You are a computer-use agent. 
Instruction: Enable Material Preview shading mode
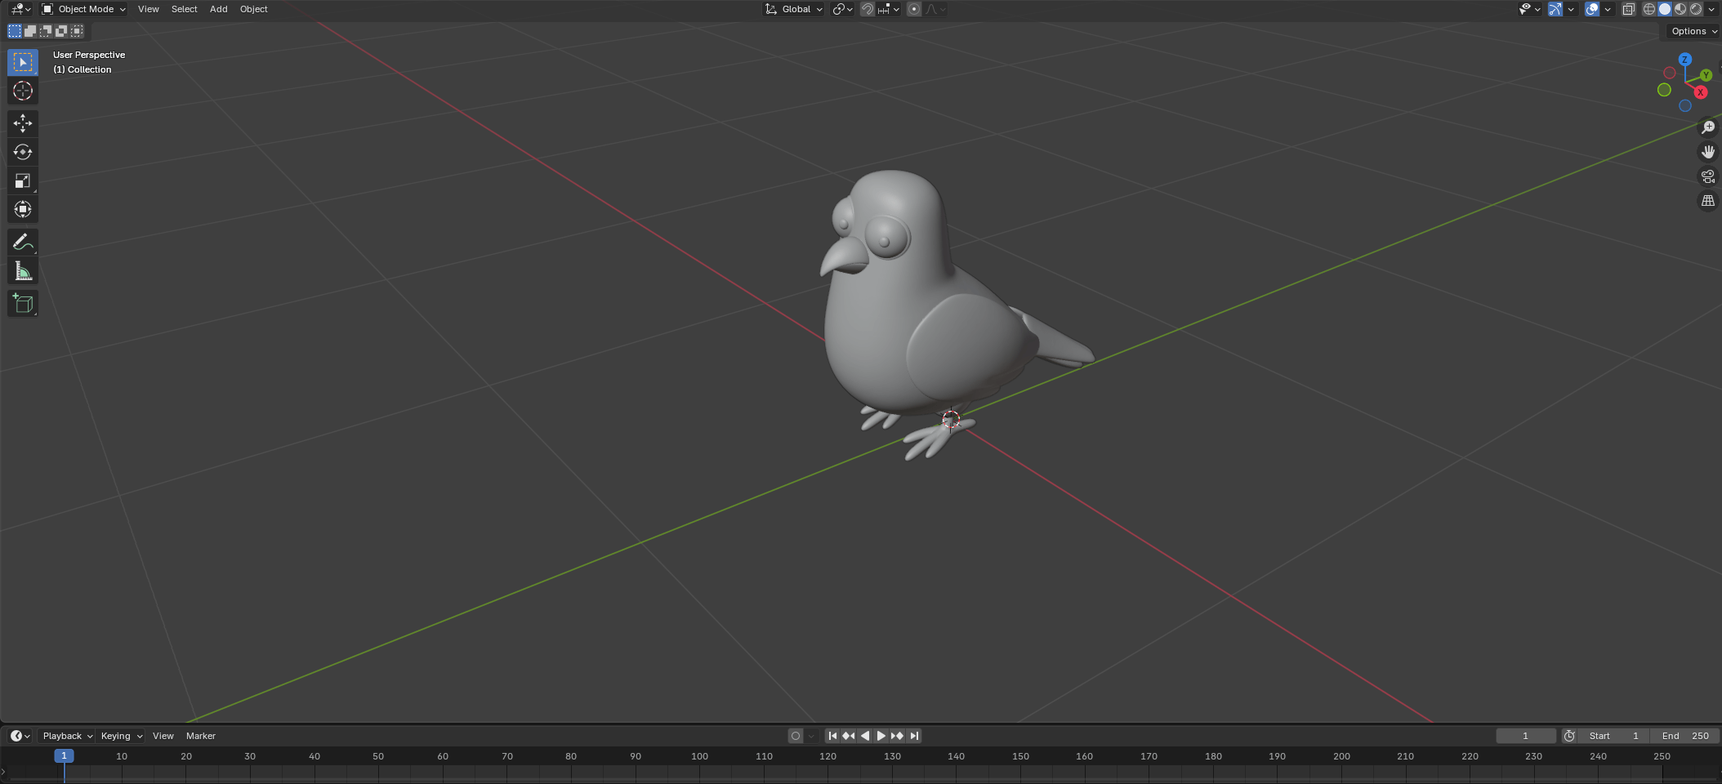[x=1680, y=9]
